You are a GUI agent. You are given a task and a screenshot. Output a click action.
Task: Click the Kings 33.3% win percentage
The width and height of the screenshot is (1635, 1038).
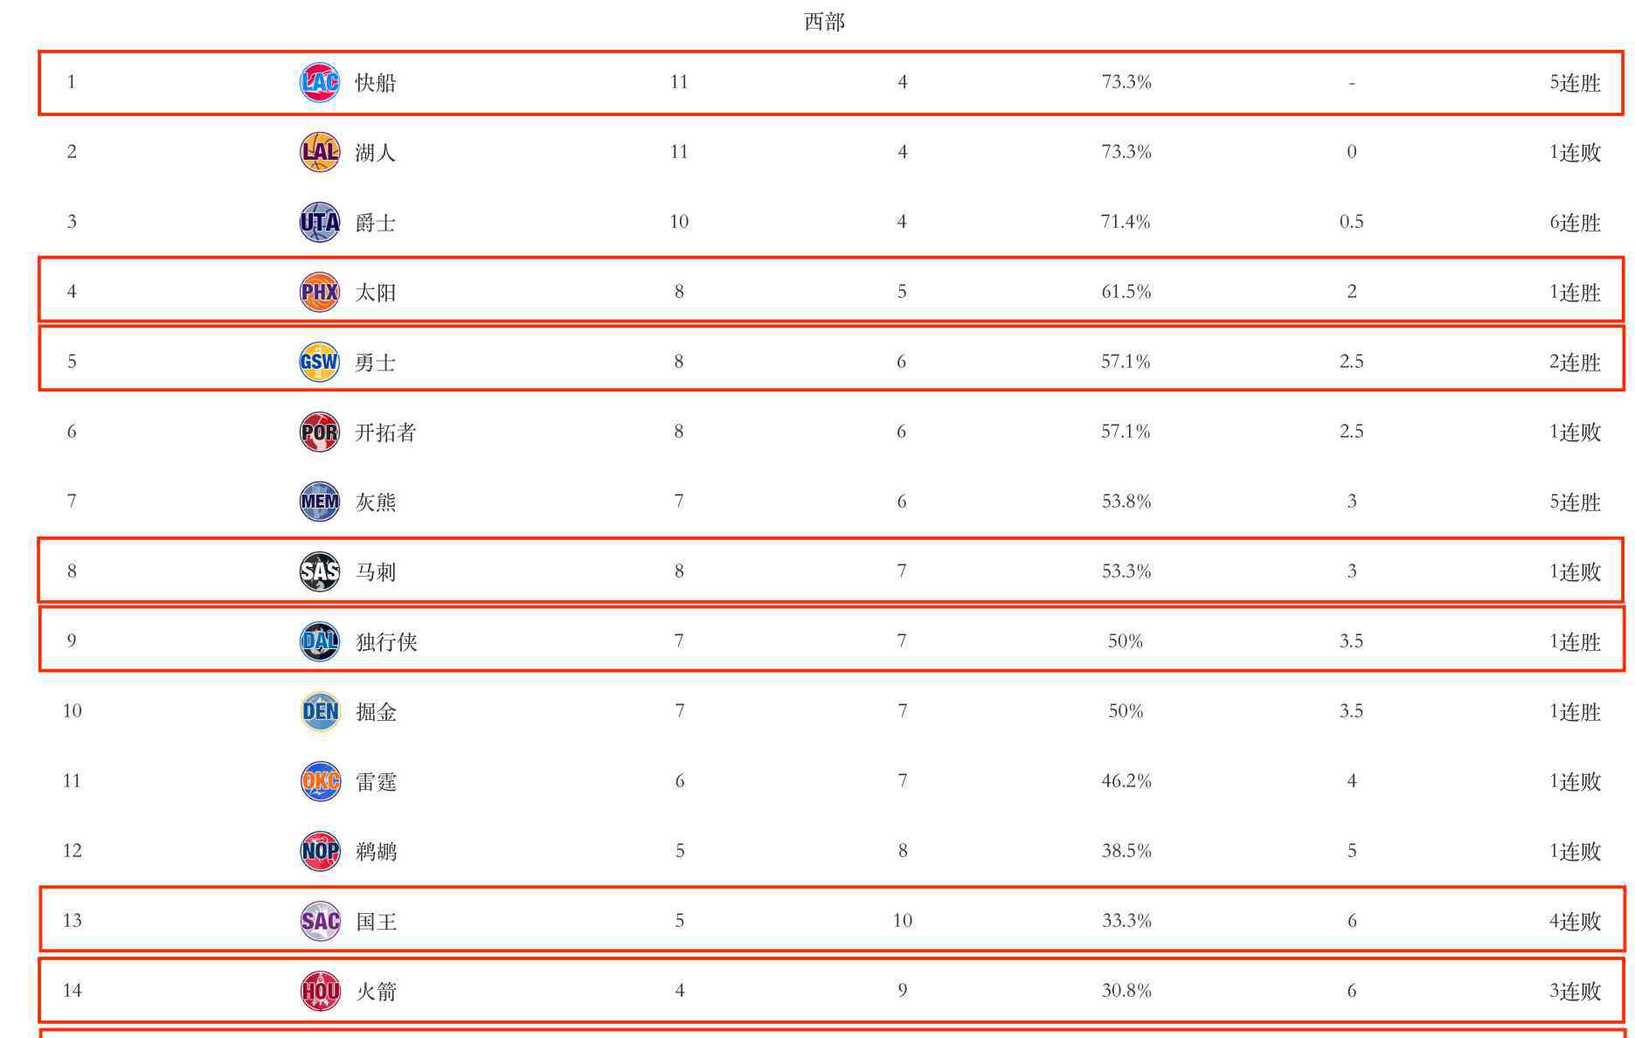point(1126,921)
